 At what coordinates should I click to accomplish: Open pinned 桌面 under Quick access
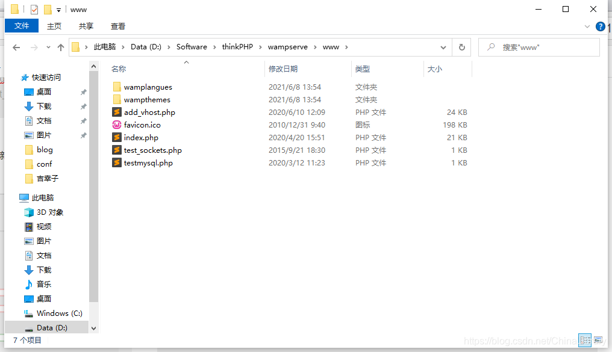tap(44, 92)
